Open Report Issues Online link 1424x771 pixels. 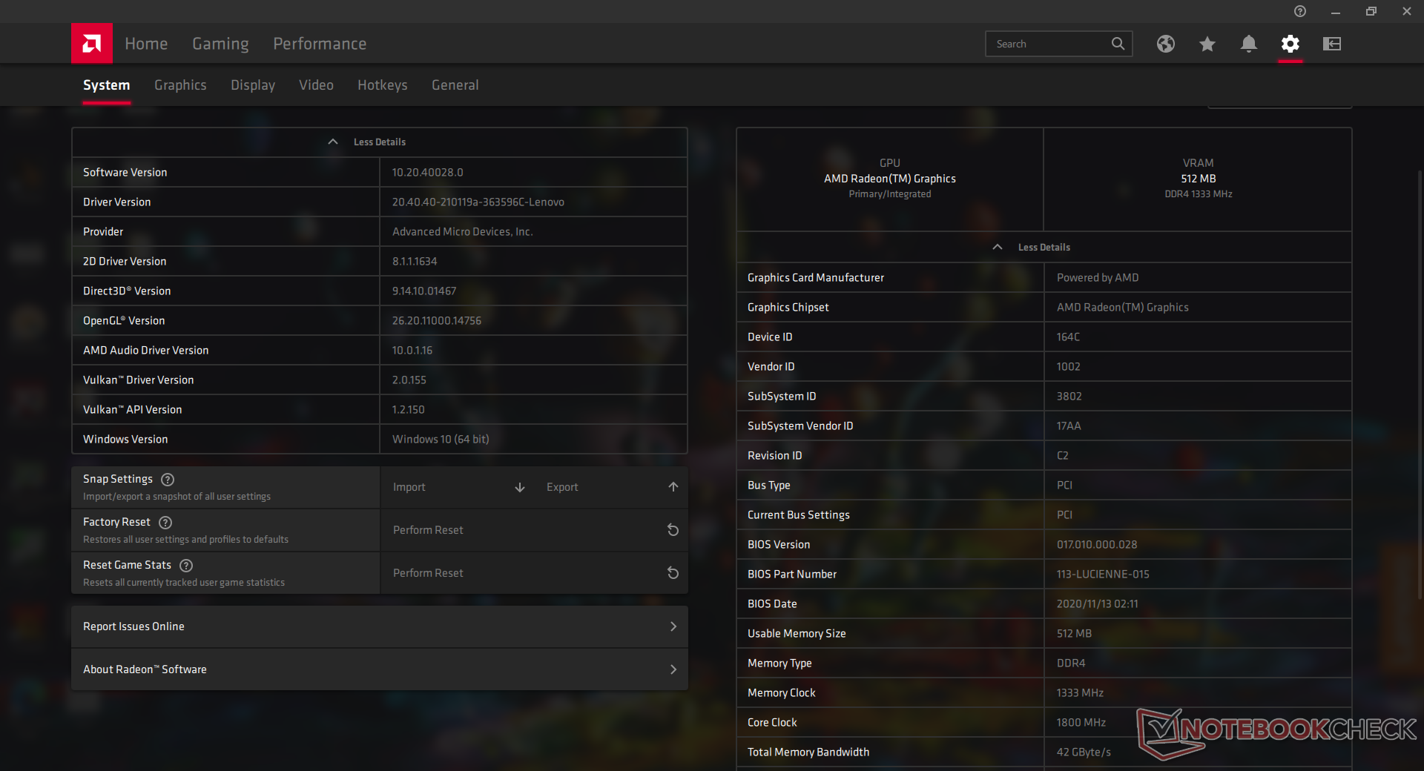pyautogui.click(x=380, y=626)
